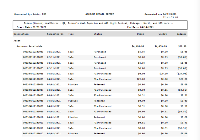Select the Asset group heading
This screenshot has width=200, height=140.
click(17, 41)
